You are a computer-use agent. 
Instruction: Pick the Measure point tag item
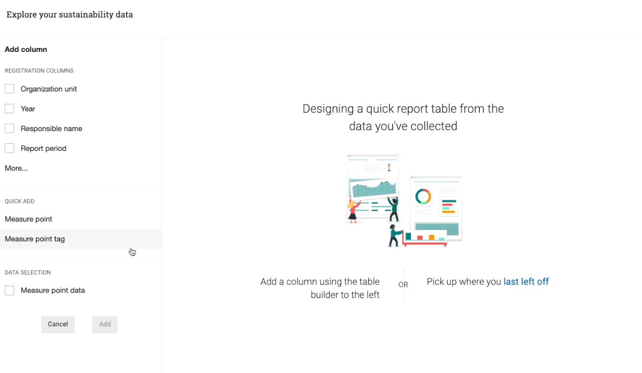tap(35, 239)
